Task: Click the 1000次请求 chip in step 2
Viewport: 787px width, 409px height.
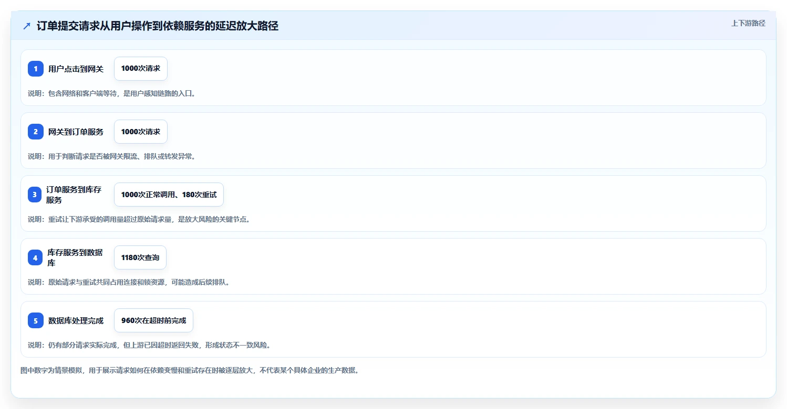Action: (x=141, y=132)
